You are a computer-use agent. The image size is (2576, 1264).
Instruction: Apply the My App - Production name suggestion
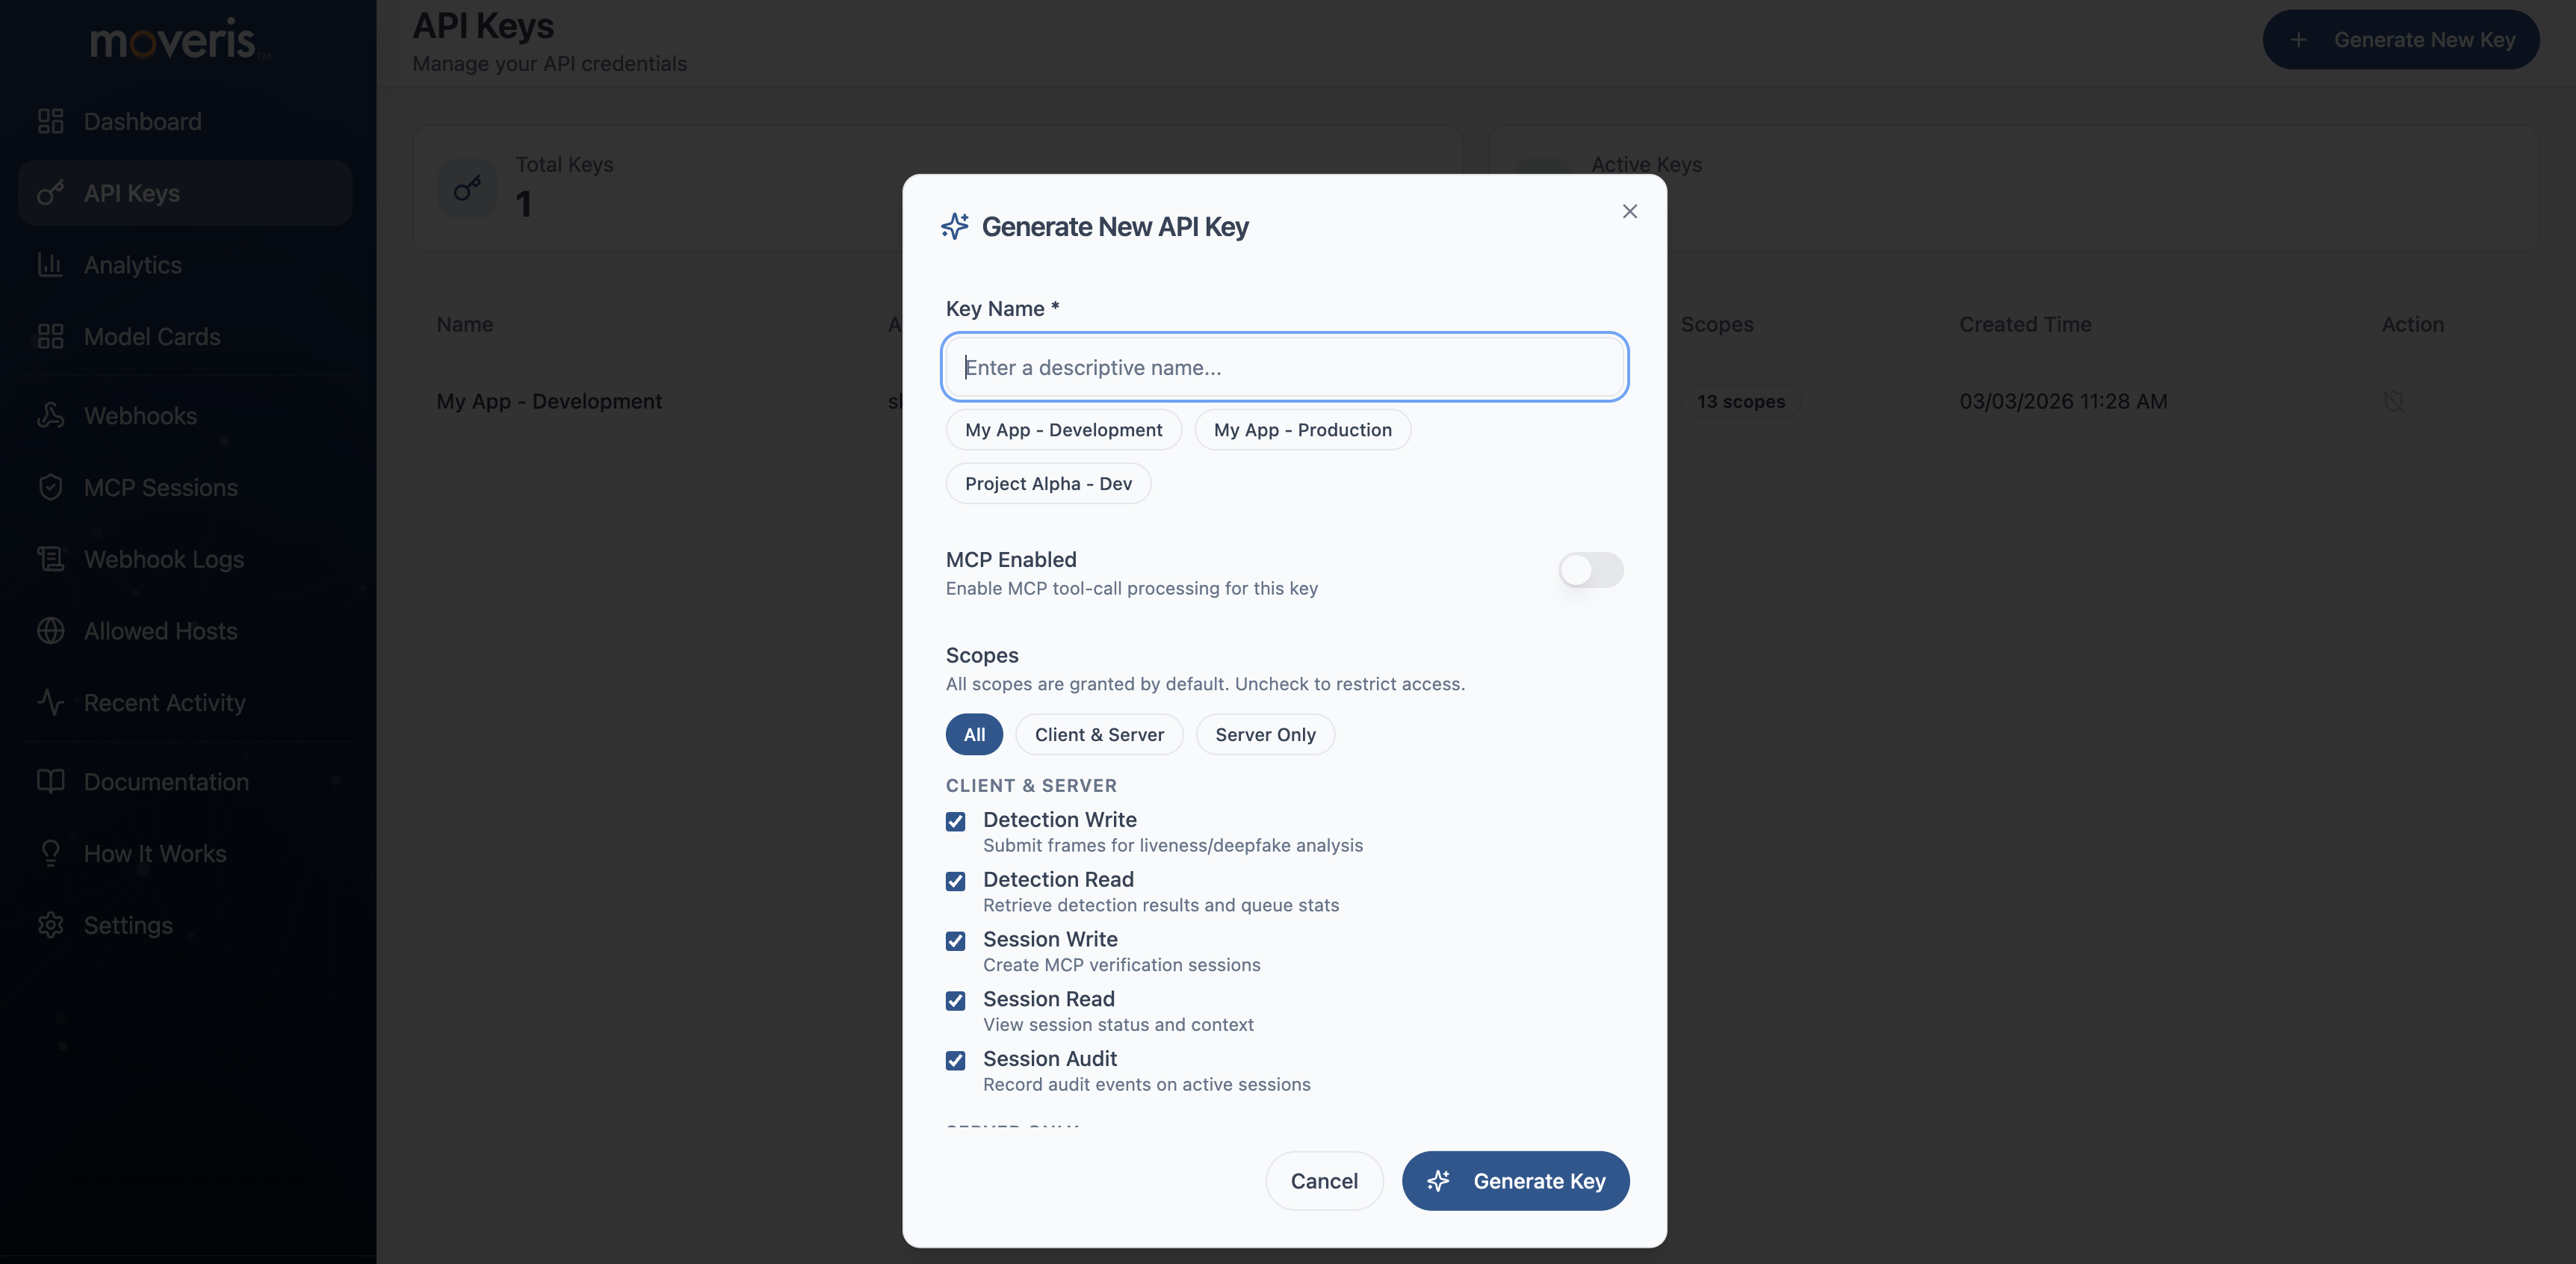(1302, 429)
